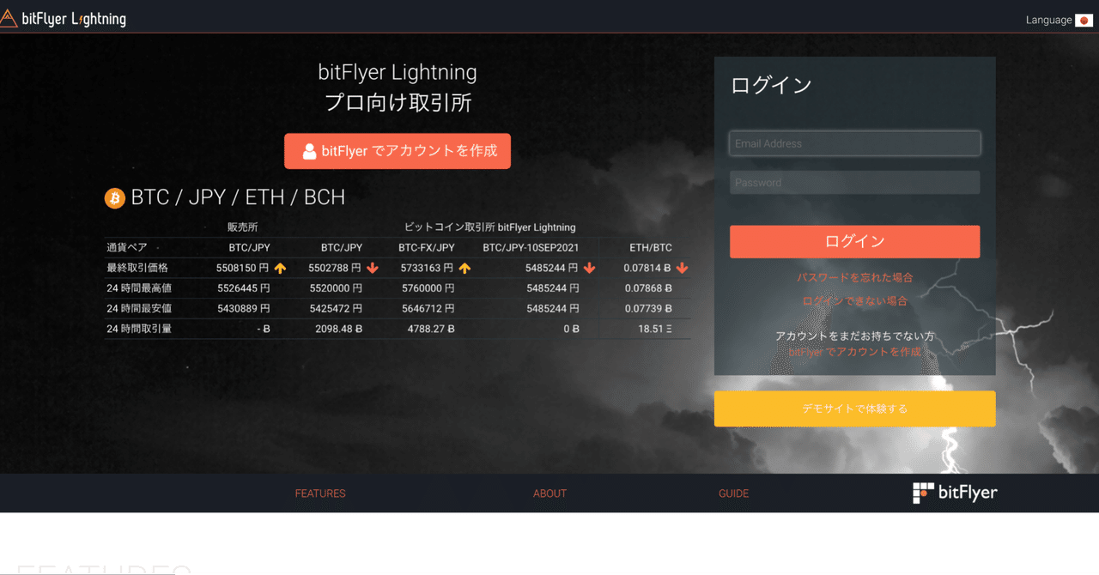Click the down arrow beside BTC/JPY 5502788
Screen dimensions: 1099x575
tap(372, 268)
